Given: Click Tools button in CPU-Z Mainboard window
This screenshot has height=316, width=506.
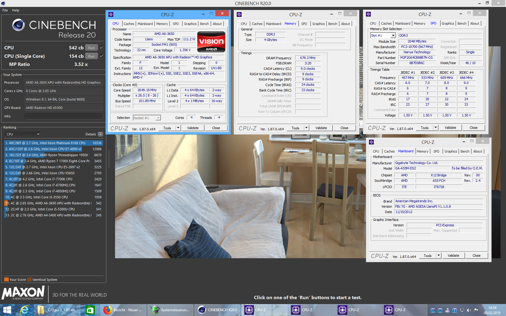Looking at the screenshot, I should click(428, 256).
